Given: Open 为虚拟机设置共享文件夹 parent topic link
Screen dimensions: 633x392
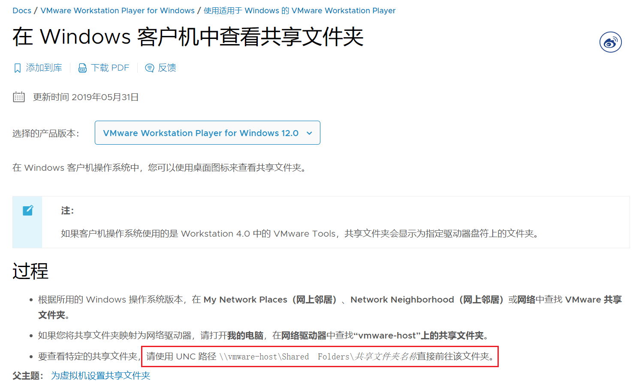Looking at the screenshot, I should 101,376.
